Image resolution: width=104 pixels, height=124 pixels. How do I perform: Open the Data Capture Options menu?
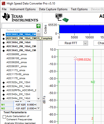(x=53, y=9)
